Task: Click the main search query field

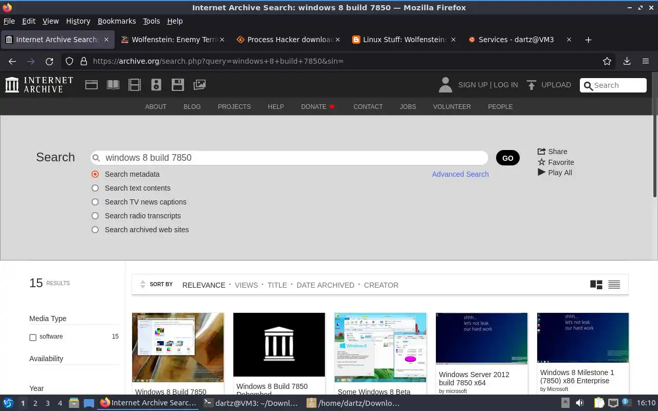Action: [x=289, y=158]
